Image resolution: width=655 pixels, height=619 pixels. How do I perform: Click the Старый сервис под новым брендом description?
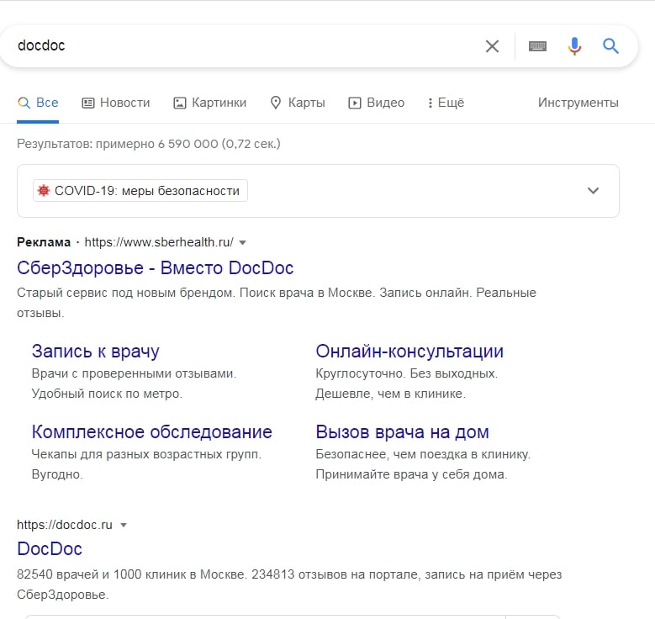[277, 303]
